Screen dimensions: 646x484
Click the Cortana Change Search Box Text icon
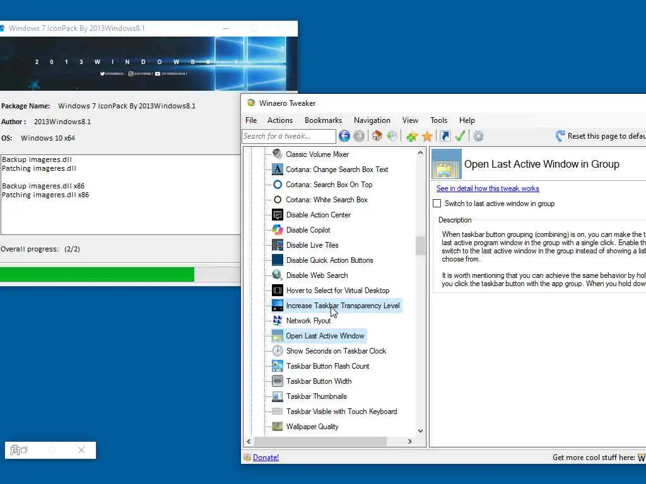[278, 169]
